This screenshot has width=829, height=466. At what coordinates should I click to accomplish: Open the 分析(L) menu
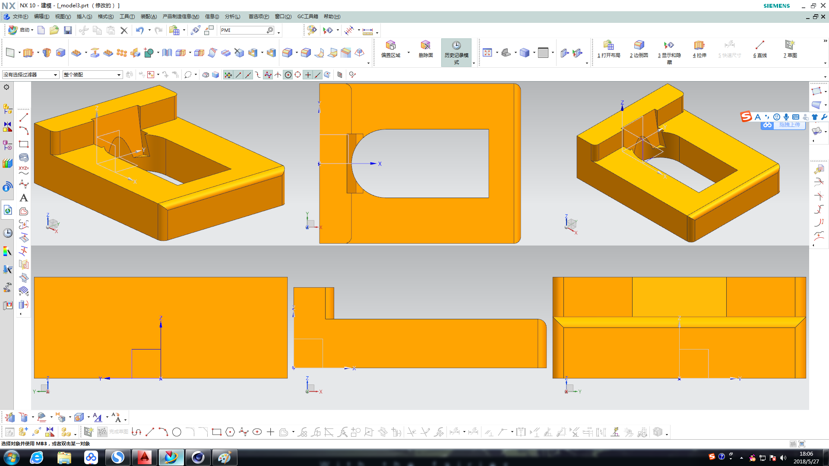[x=232, y=16]
